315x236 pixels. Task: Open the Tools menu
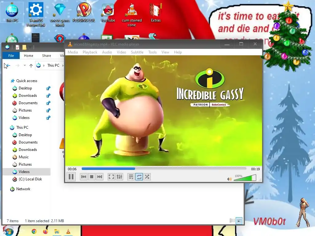(153, 52)
